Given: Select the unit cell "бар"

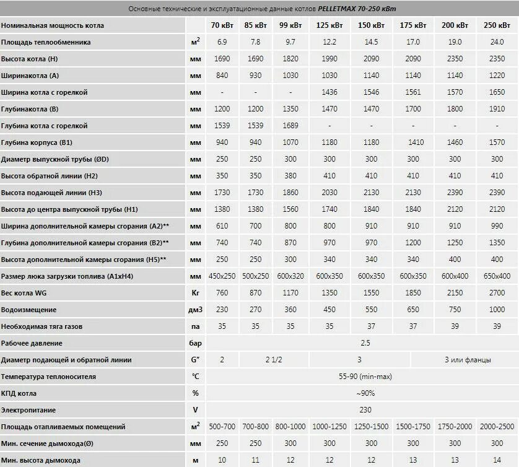Looking at the screenshot, I should pyautogui.click(x=195, y=343).
